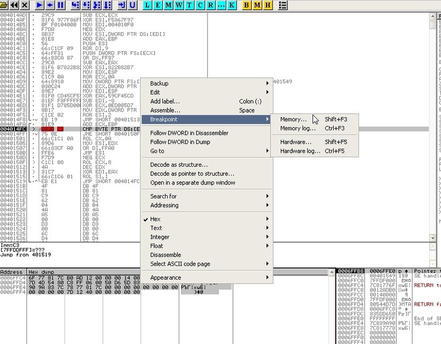Choose Decode as structure...
Viewport: 441px width, 344px height.
(x=179, y=165)
